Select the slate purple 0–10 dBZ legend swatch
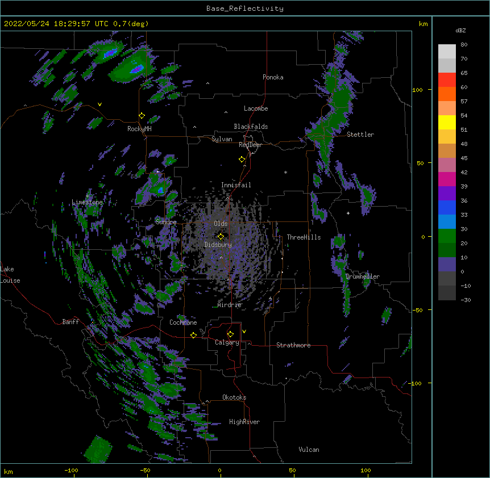The height and width of the screenshot is (478, 490). coord(447,265)
